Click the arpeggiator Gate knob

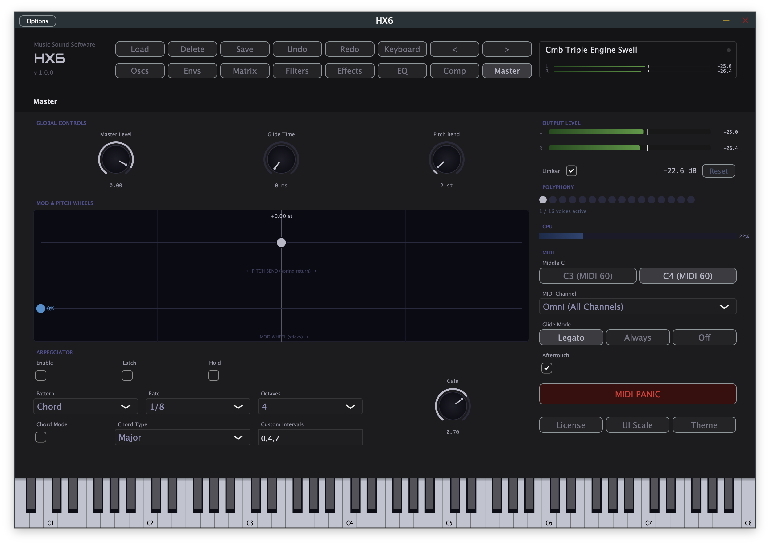point(452,406)
